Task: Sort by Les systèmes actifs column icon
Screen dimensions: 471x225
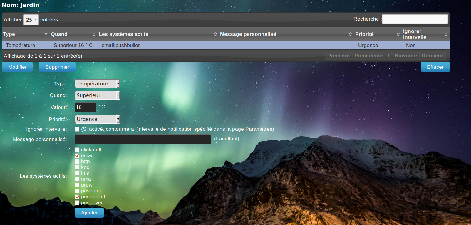Action: tap(215, 34)
